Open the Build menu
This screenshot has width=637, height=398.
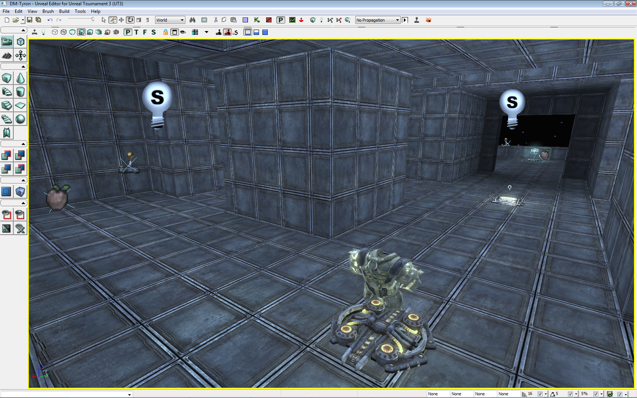click(x=64, y=11)
